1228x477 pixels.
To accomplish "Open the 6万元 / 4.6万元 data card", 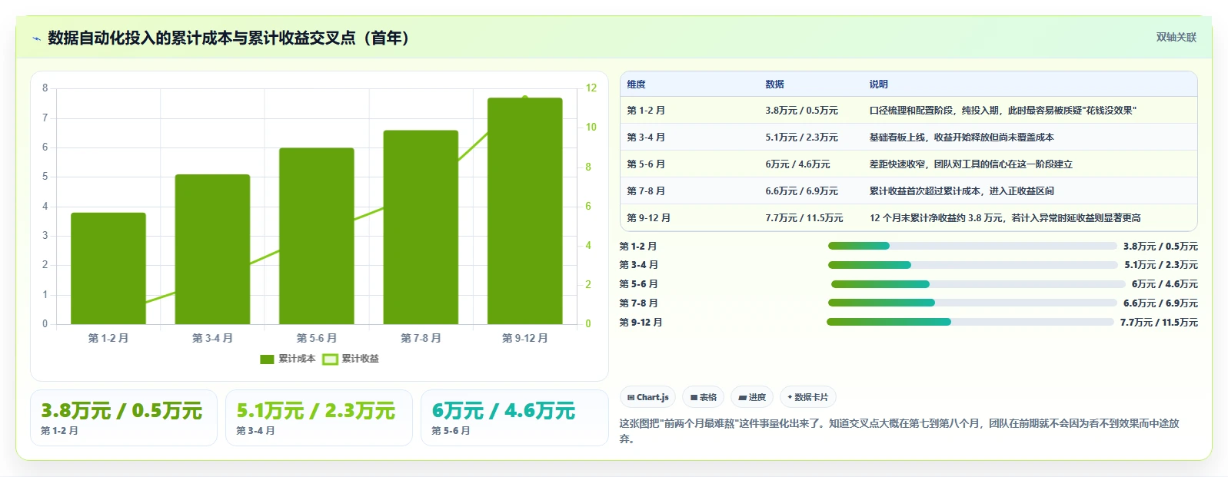I will point(514,418).
